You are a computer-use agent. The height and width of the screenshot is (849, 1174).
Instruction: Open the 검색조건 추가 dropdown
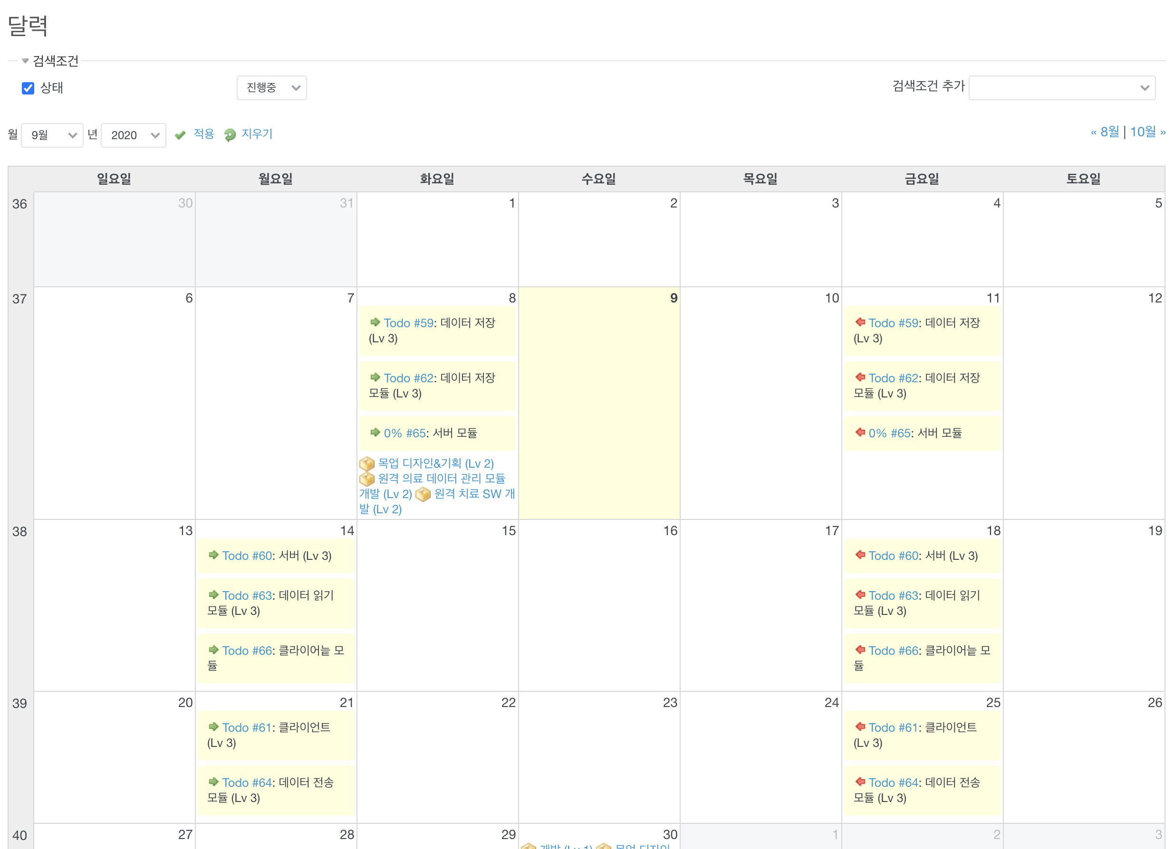coord(1061,88)
